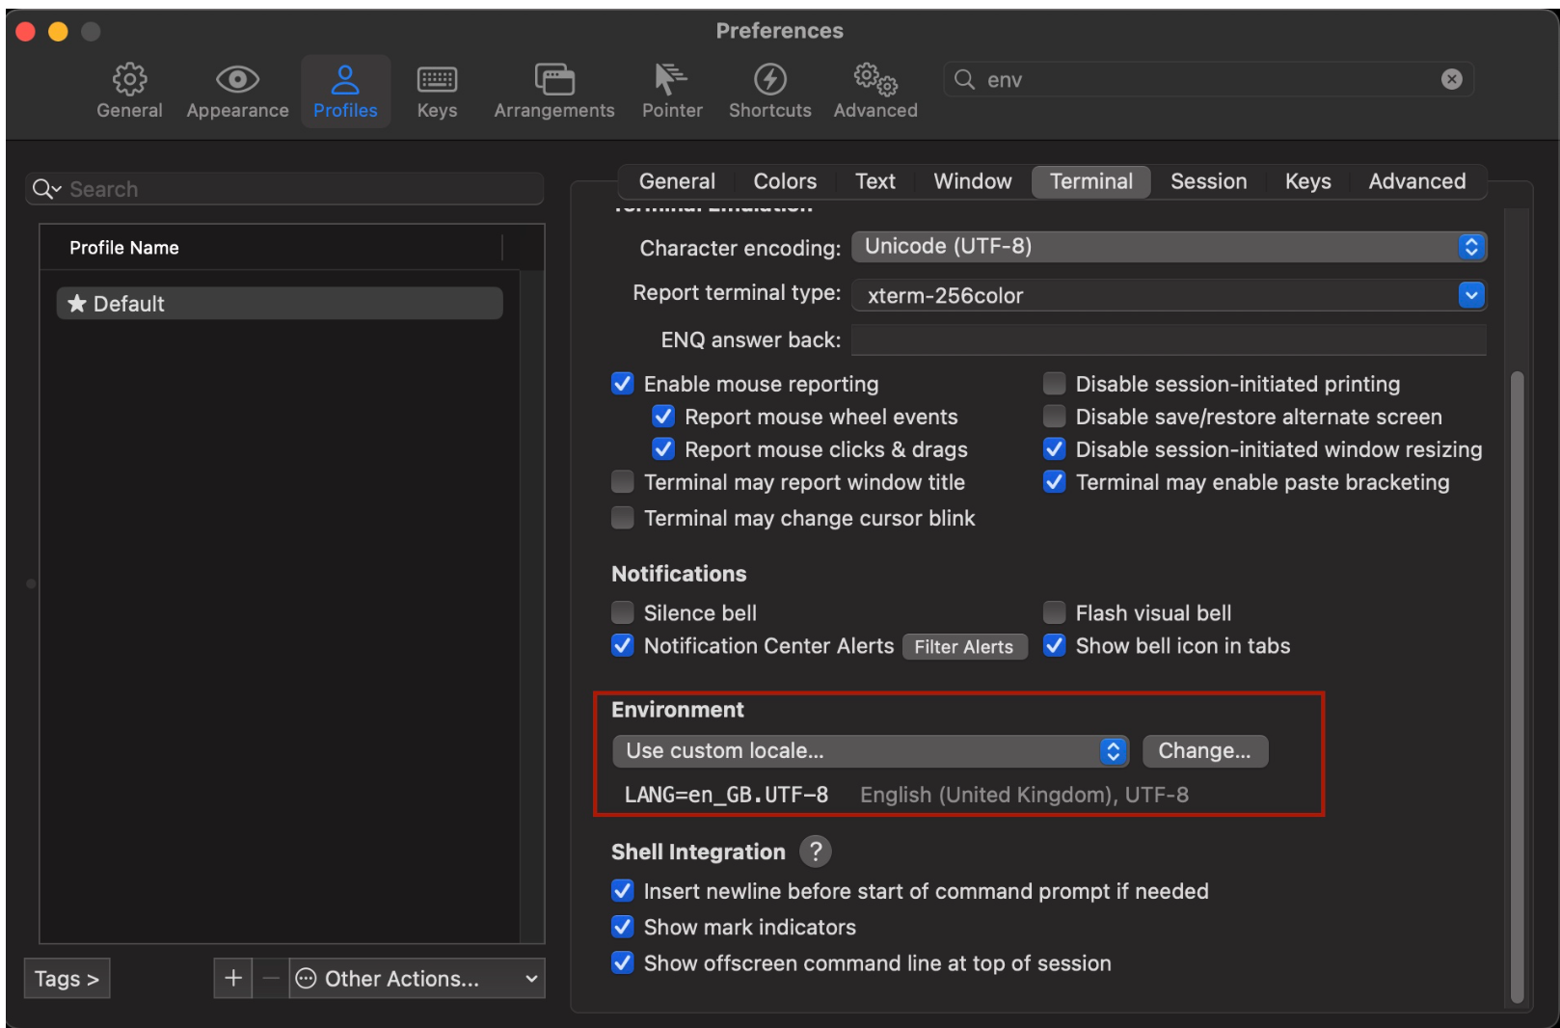Enable Disable save/restore alternate screen
Screen dimensions: 1560x1028
[x=1055, y=417]
